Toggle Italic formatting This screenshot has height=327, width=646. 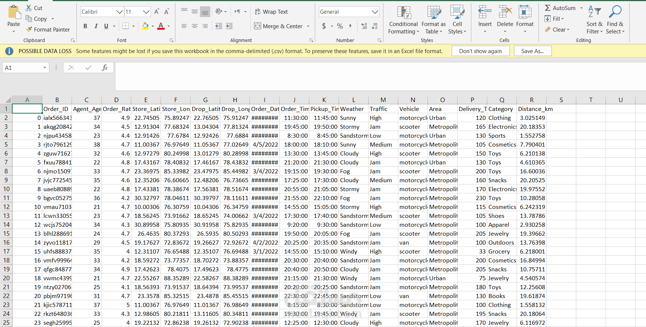tap(96, 26)
